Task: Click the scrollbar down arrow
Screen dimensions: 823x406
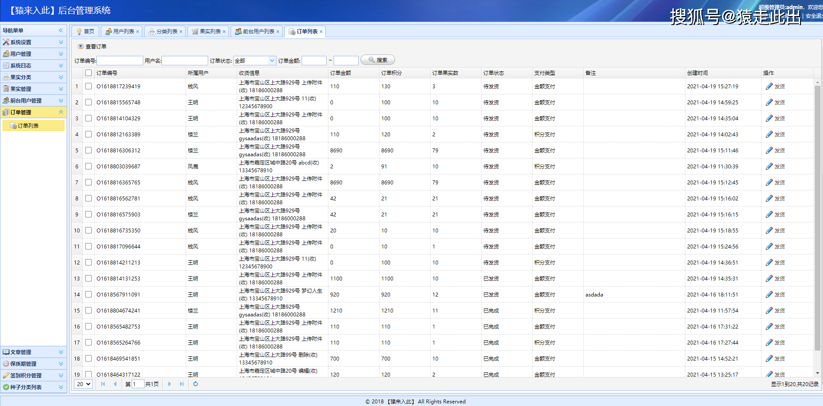Action: tap(817, 373)
